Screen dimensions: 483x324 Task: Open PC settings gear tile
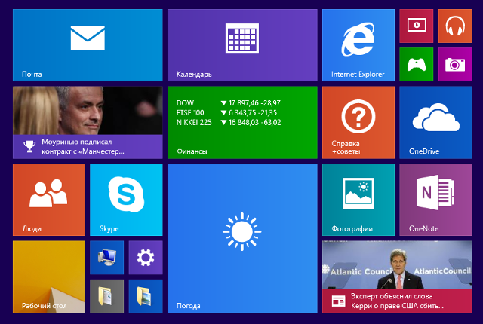(146, 258)
